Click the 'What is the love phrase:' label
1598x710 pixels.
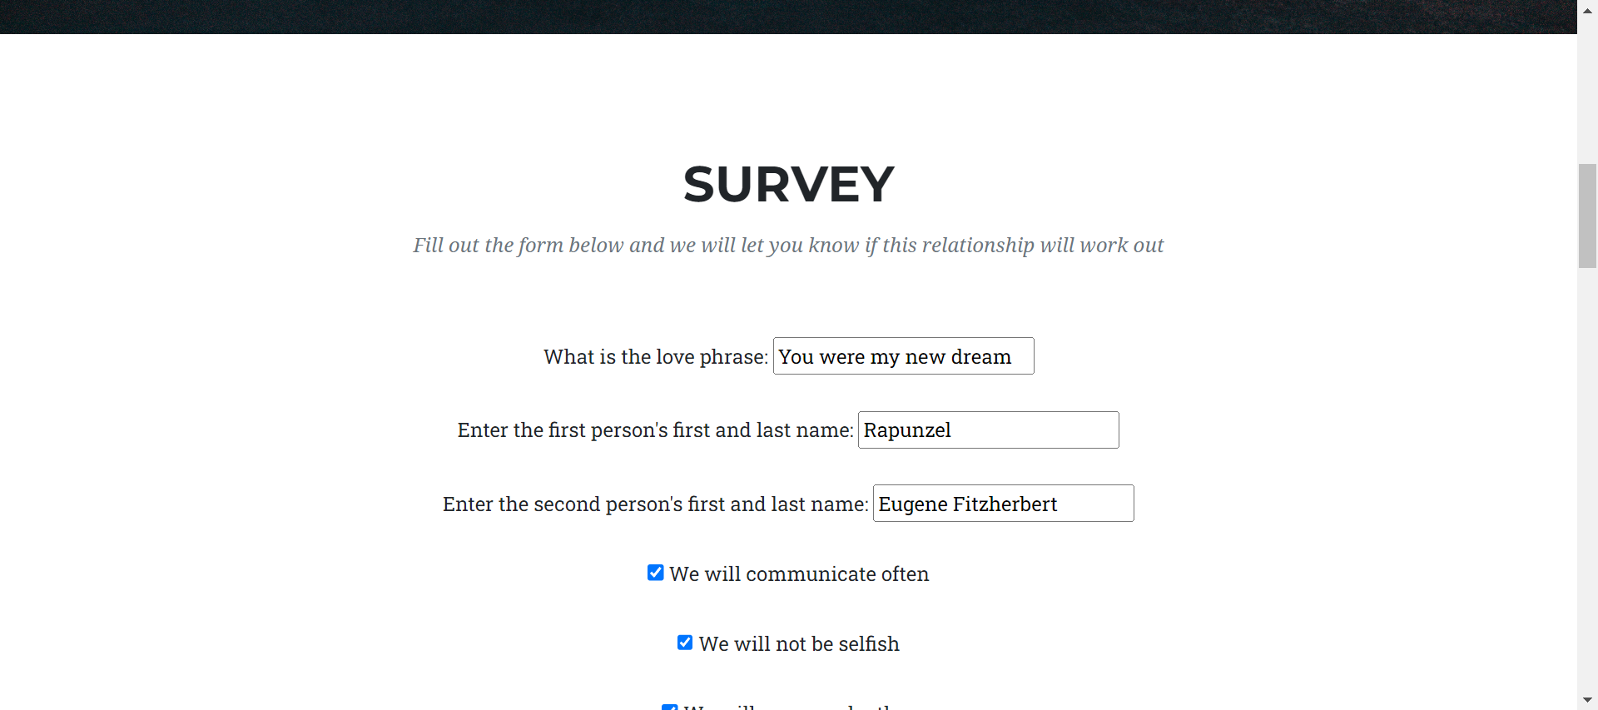click(656, 357)
